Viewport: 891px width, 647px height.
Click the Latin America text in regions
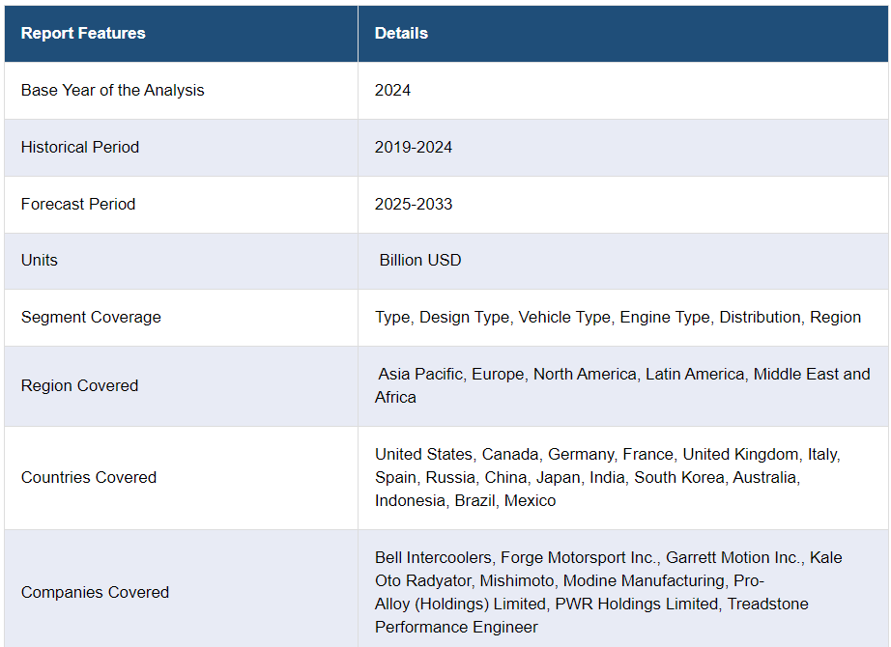click(x=695, y=374)
